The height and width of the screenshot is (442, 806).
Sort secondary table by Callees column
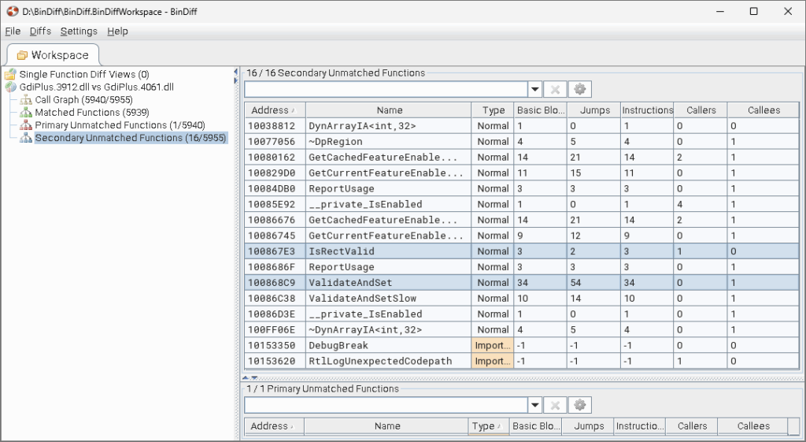tap(763, 110)
